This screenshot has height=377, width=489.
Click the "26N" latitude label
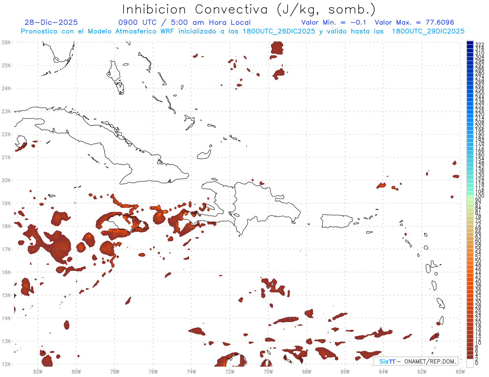(6, 42)
